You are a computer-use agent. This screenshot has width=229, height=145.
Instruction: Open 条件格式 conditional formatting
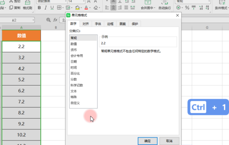tap(221, 5)
